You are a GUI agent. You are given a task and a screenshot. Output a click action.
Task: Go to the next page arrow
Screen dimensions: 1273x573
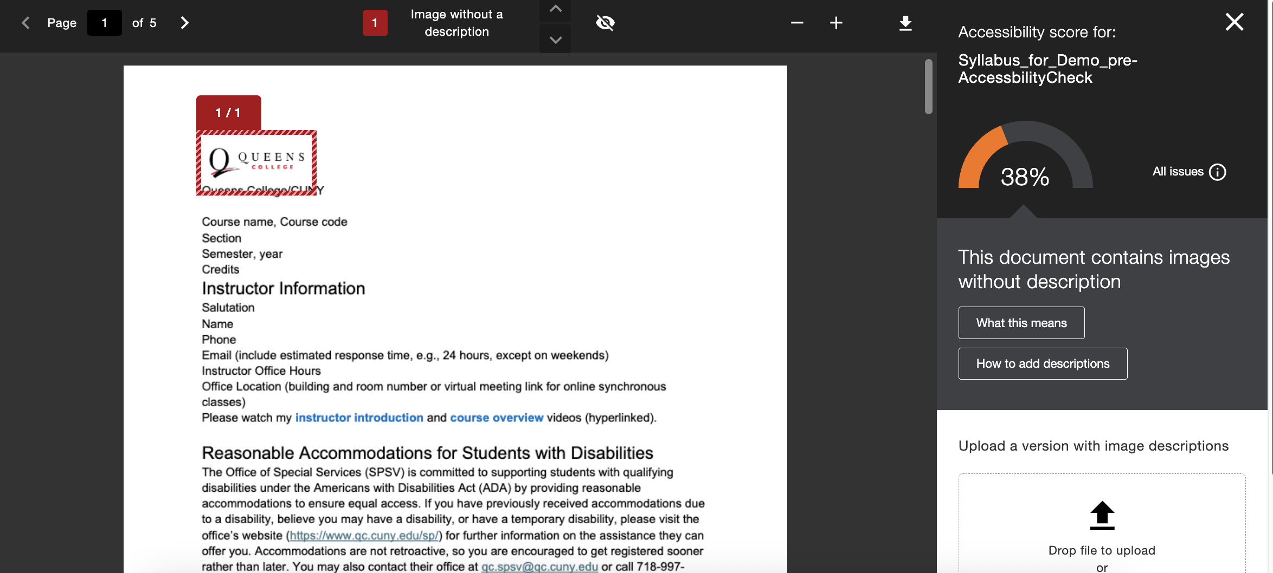(184, 23)
